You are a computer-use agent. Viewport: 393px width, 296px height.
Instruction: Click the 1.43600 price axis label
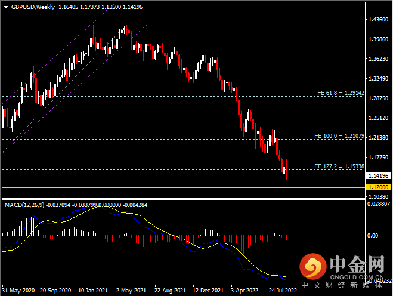click(379, 20)
